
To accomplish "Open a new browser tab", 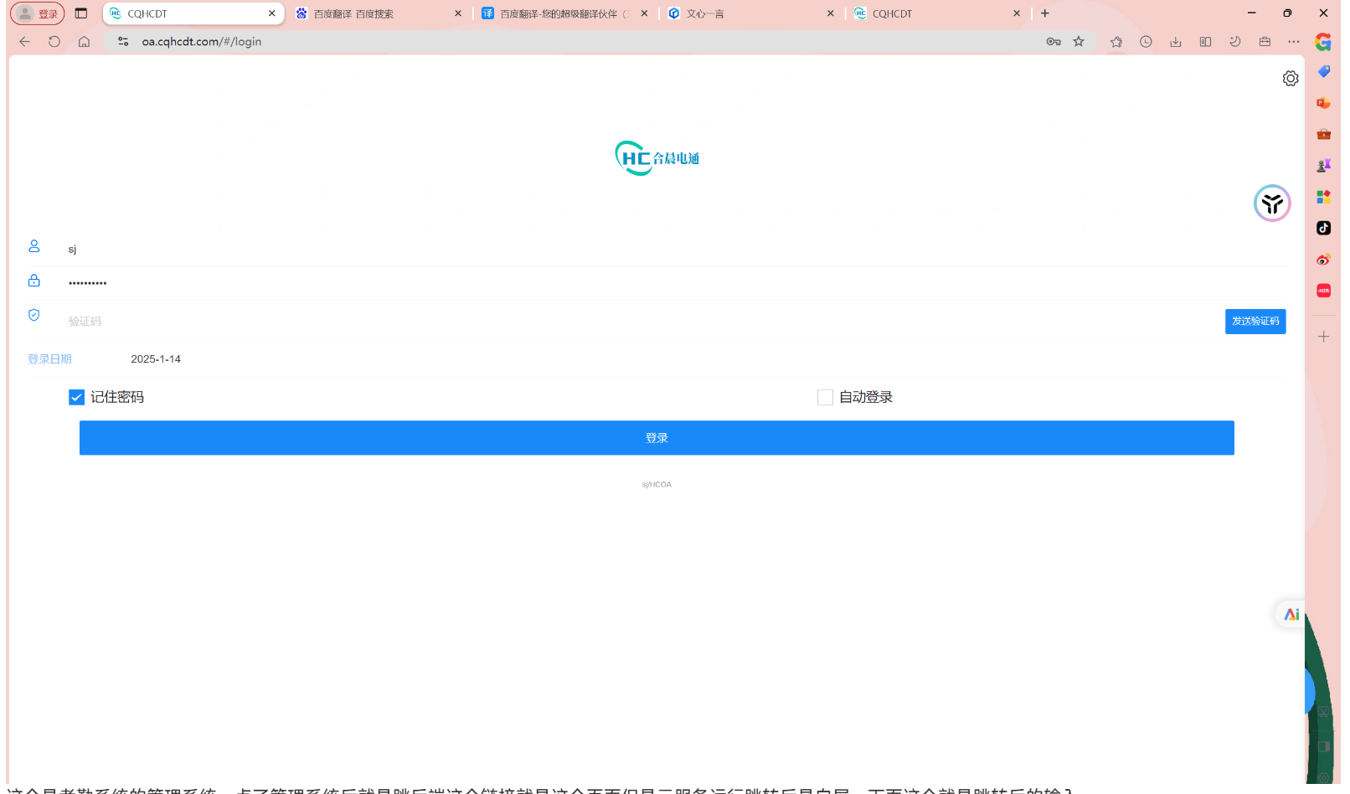I will [x=1045, y=13].
